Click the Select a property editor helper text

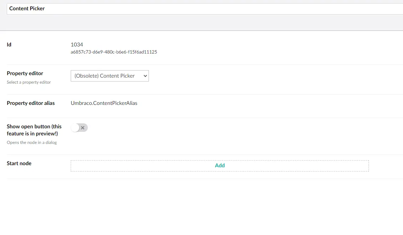[x=28, y=82]
